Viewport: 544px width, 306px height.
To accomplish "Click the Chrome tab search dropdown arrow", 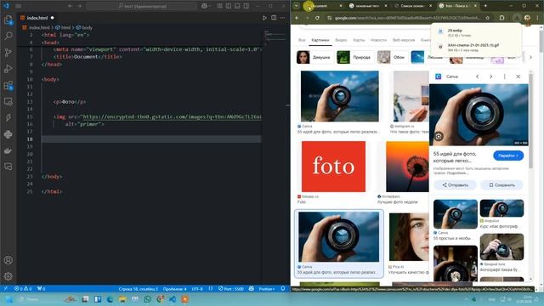I will pyautogui.click(x=296, y=6).
